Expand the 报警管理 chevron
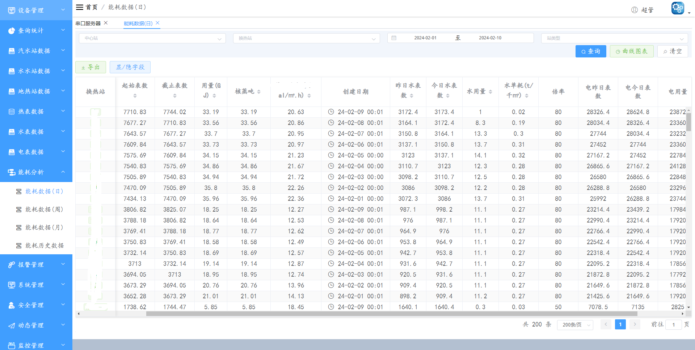The image size is (695, 350). [x=63, y=264]
